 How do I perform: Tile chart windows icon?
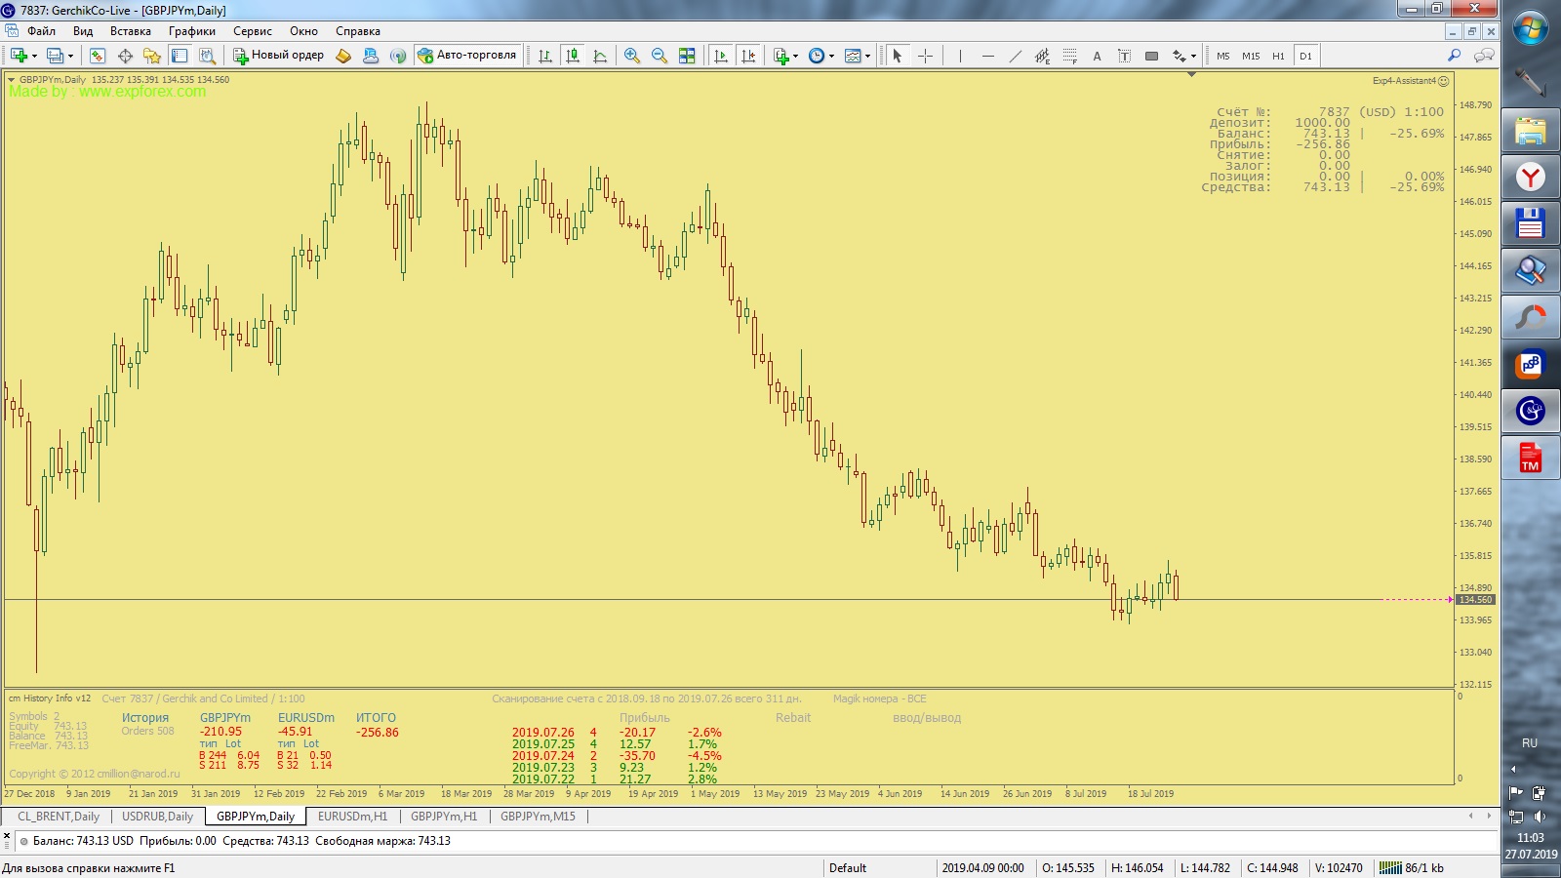click(x=687, y=56)
